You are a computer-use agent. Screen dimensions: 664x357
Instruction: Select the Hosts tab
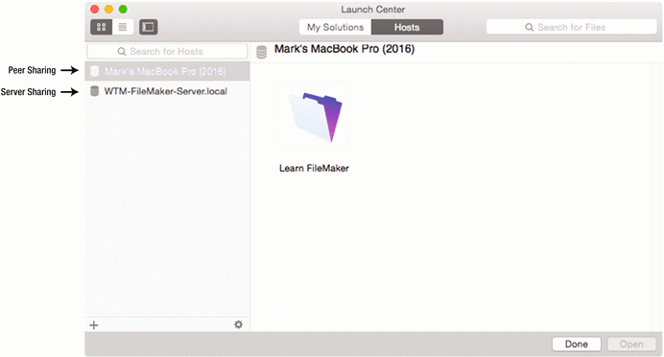tap(407, 27)
